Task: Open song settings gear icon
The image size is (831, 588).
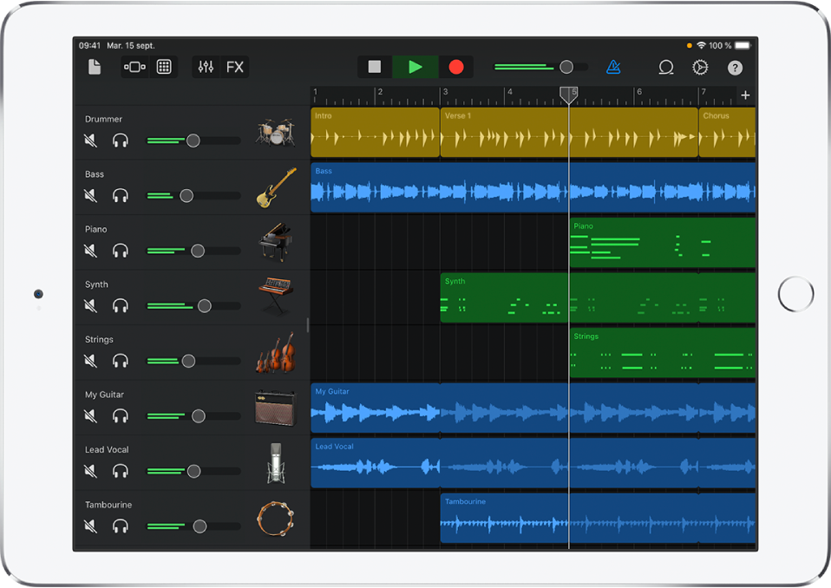Action: click(x=700, y=68)
